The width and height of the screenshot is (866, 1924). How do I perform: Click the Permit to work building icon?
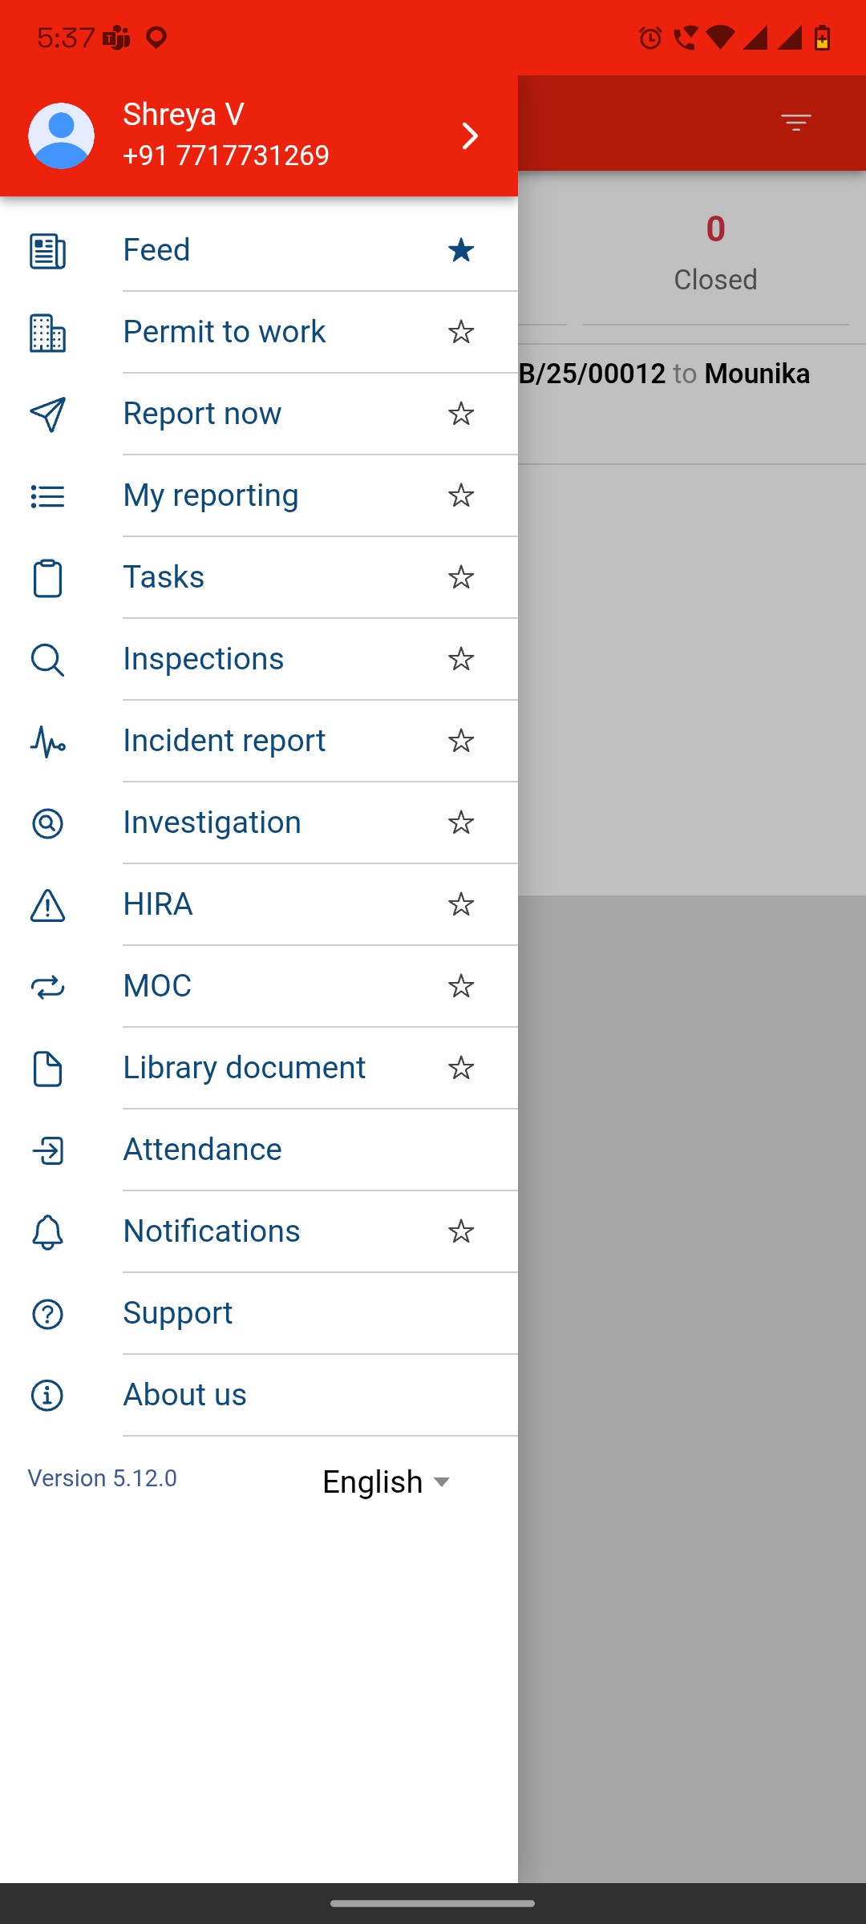point(47,333)
